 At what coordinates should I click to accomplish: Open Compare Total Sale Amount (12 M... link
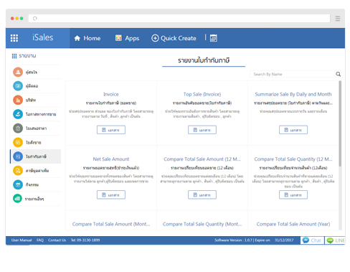(202, 159)
